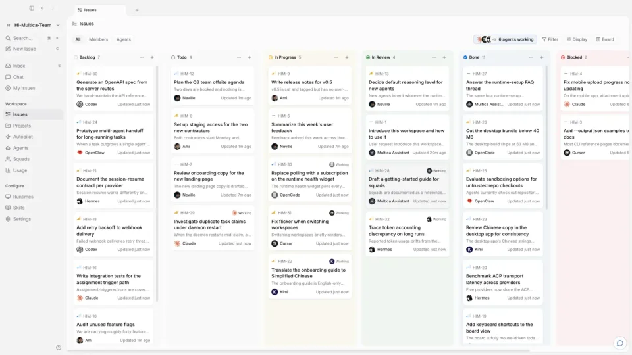Open Agents in the sidebar
The image size is (632, 355).
(32, 148)
